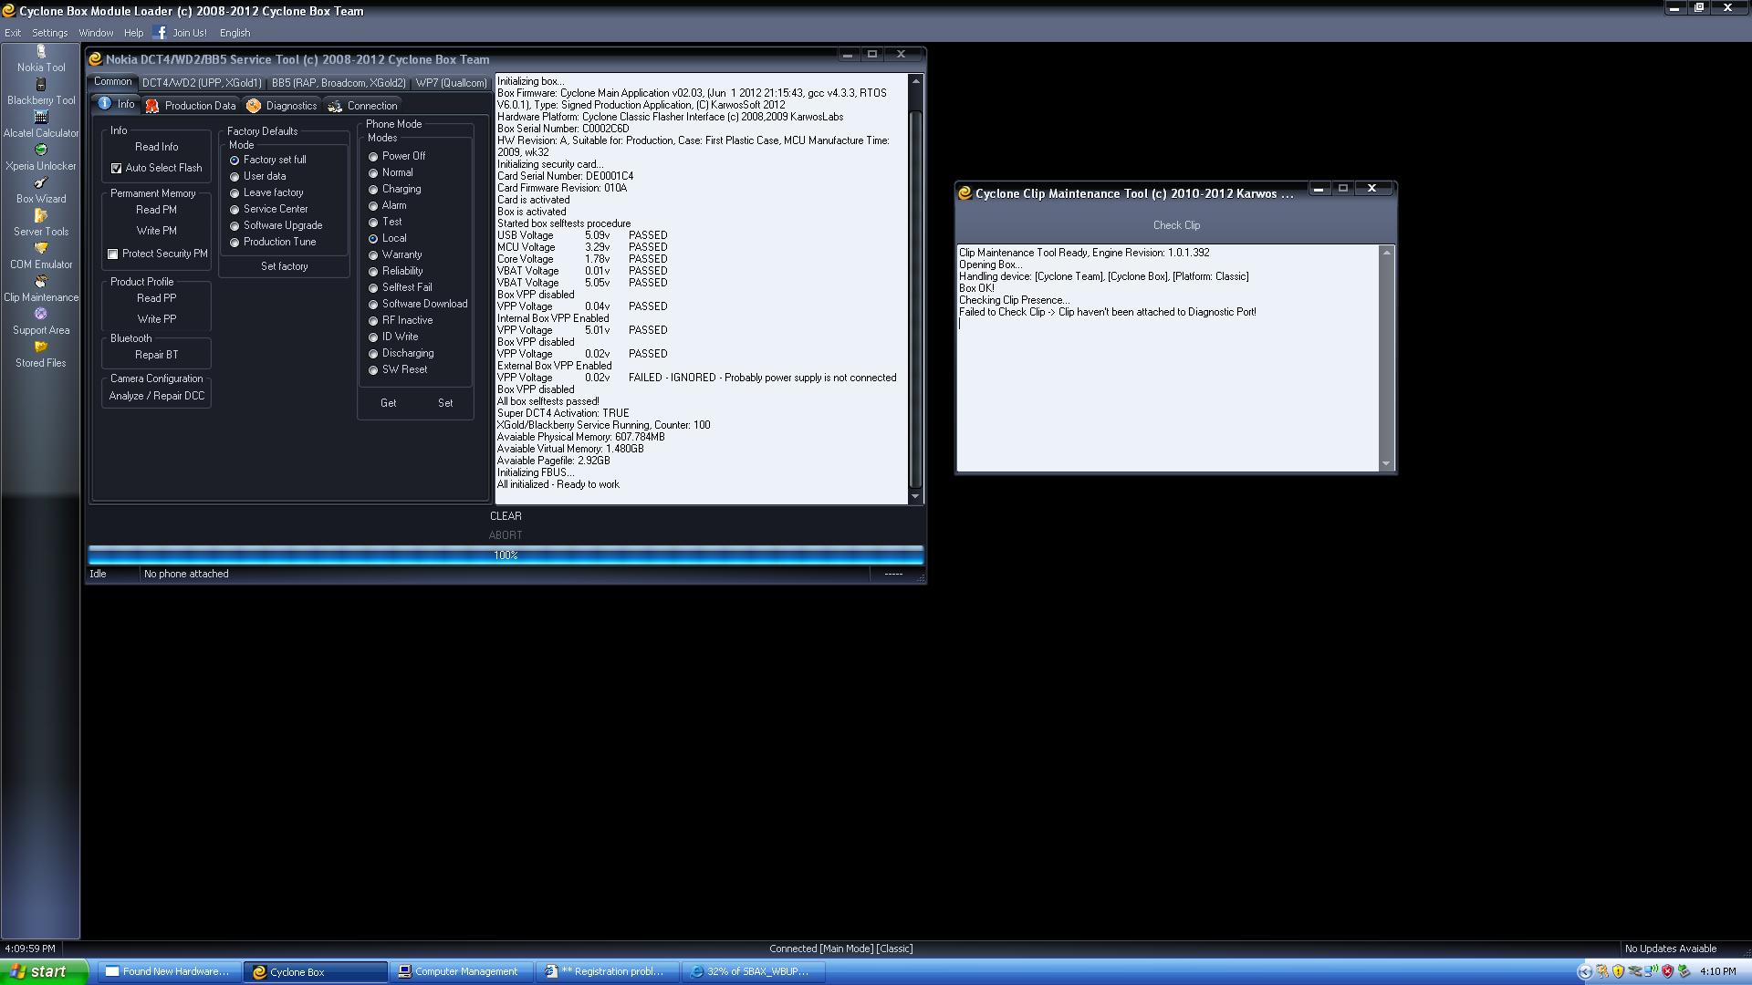Open the Windows start menu
The width and height of the screenshot is (1752, 985).
pyautogui.click(x=44, y=972)
